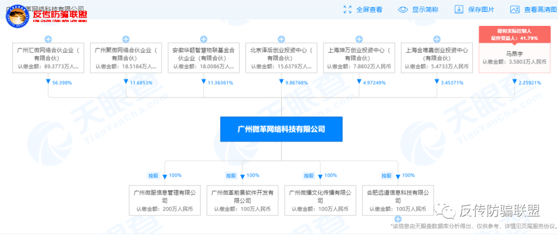Click 控股 tag above 合肥远道信息科技

386,176
